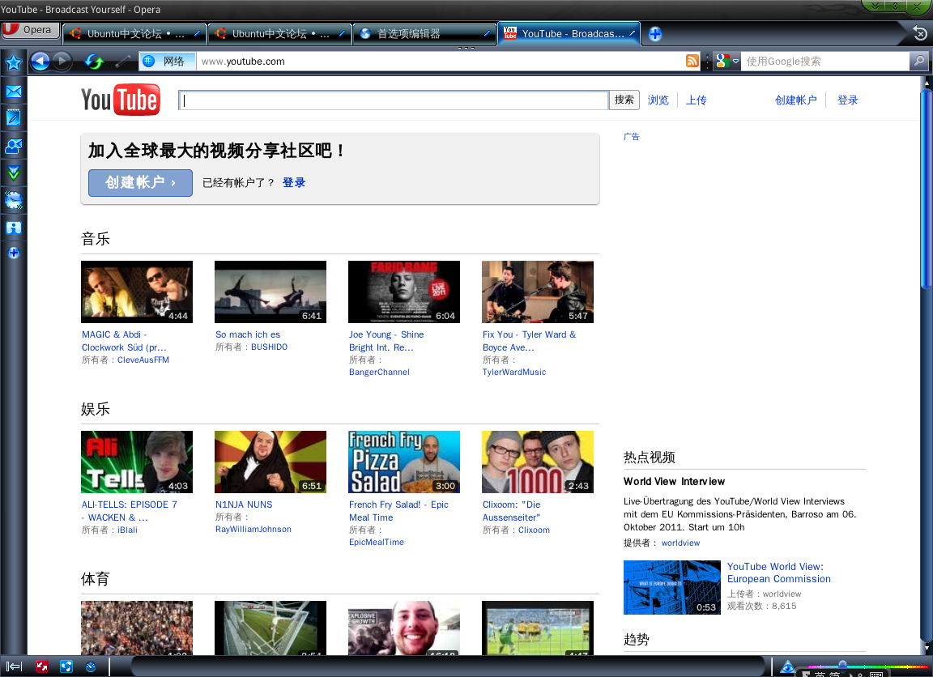Click the YouTube logo
Screen dimensions: 933x677
(121, 100)
